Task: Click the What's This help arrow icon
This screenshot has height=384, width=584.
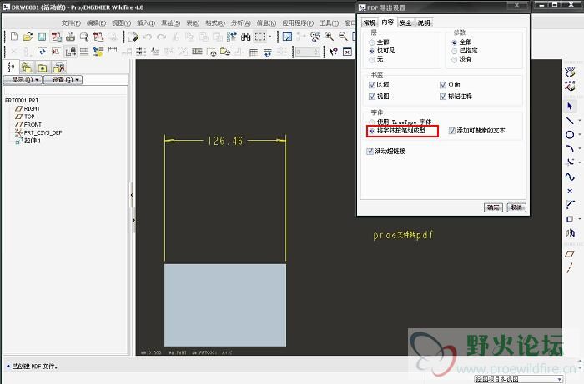Action: (333, 52)
